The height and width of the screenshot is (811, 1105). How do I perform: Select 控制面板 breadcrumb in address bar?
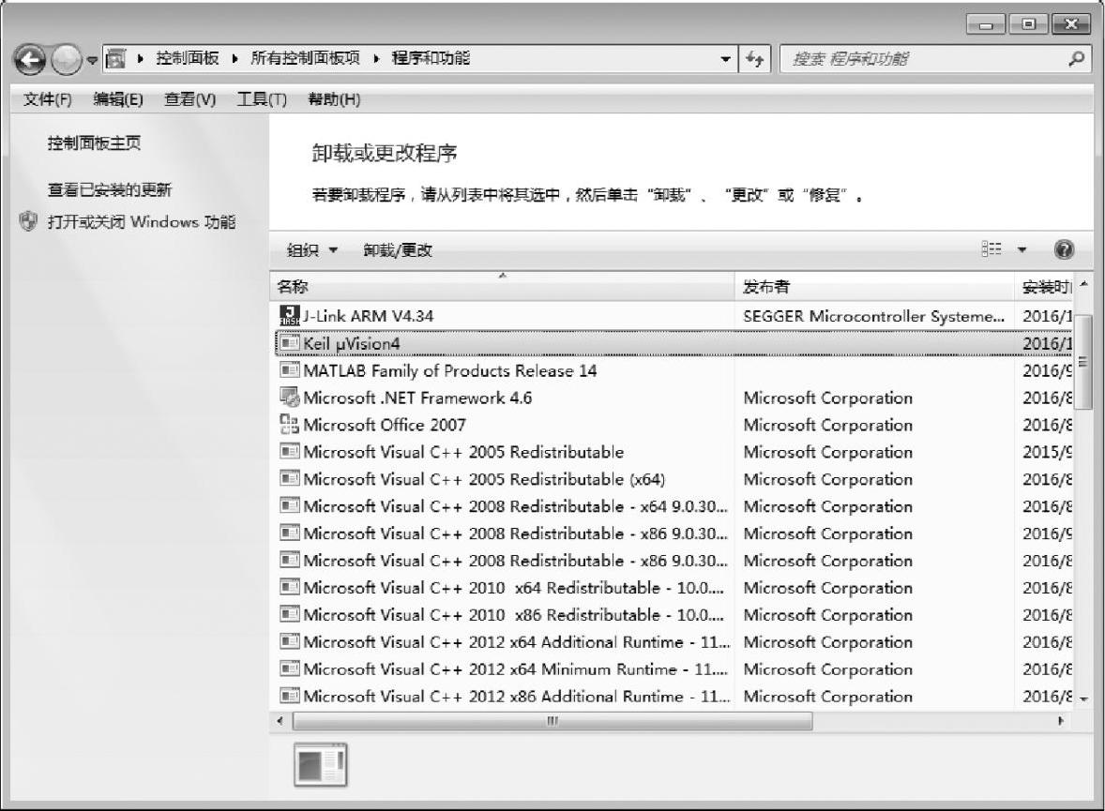[x=188, y=58]
